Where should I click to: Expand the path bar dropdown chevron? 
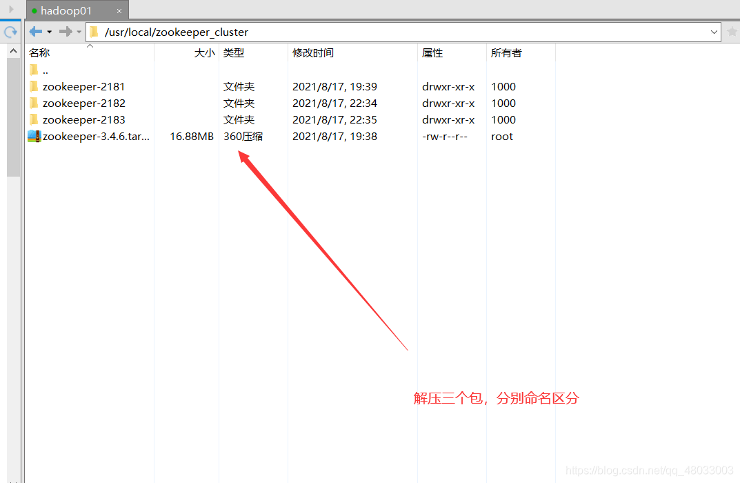tap(714, 32)
